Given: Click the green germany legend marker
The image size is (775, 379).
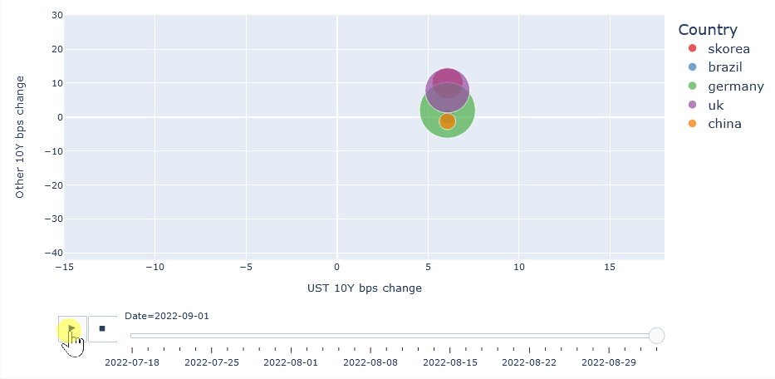Looking at the screenshot, I should 693,86.
